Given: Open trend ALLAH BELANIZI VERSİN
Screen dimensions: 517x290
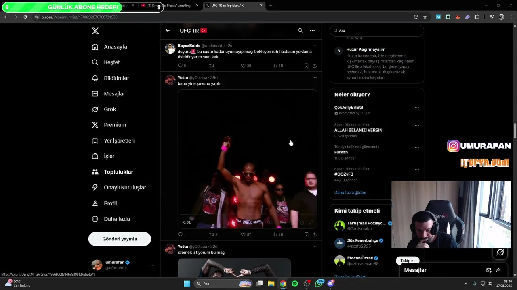Looking at the screenshot, I should coord(358,130).
